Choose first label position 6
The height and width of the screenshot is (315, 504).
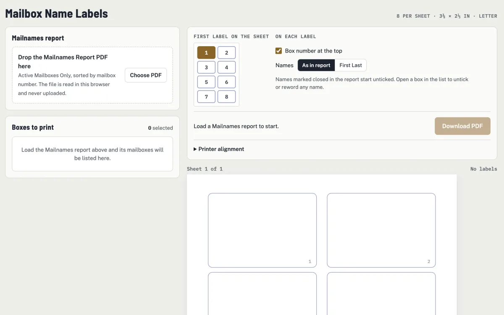pos(226,82)
